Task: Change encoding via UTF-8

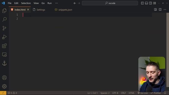Action: (115, 93)
